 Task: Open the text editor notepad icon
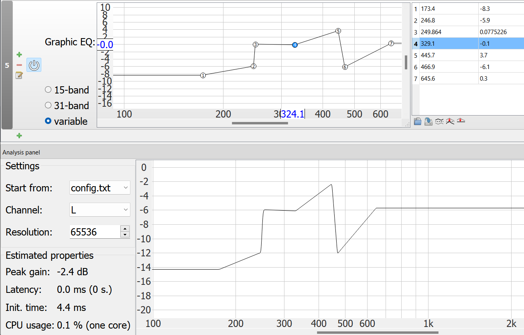(x=19, y=75)
